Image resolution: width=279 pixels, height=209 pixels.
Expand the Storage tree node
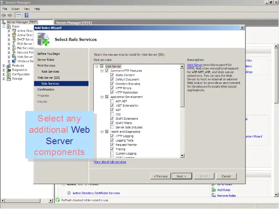[x=4, y=79]
